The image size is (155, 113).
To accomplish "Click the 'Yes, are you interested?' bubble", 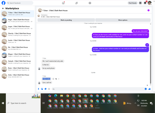I will click(140, 31).
